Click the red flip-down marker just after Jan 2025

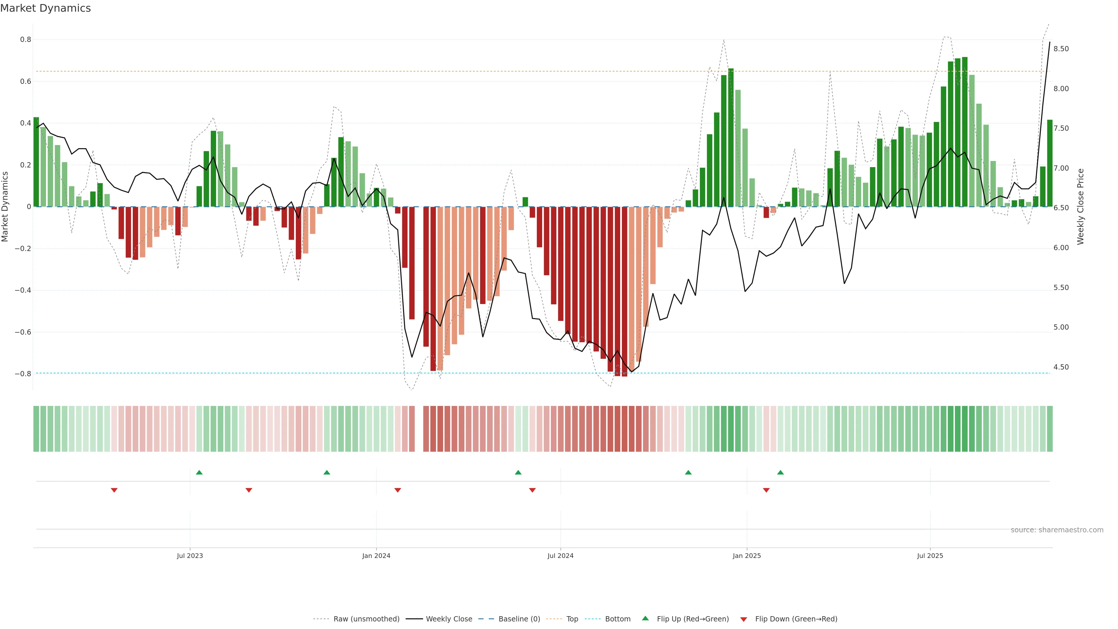[x=766, y=490]
